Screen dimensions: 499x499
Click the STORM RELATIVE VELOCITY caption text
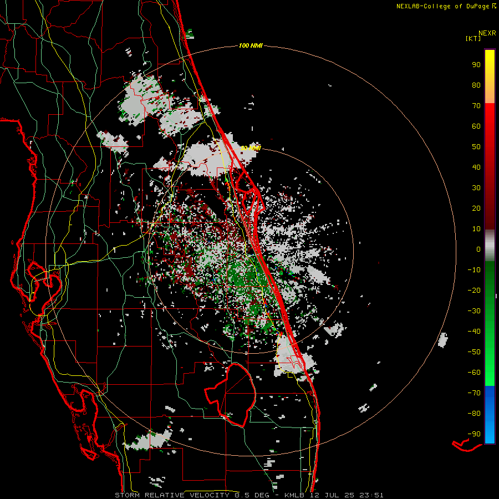coord(172,495)
